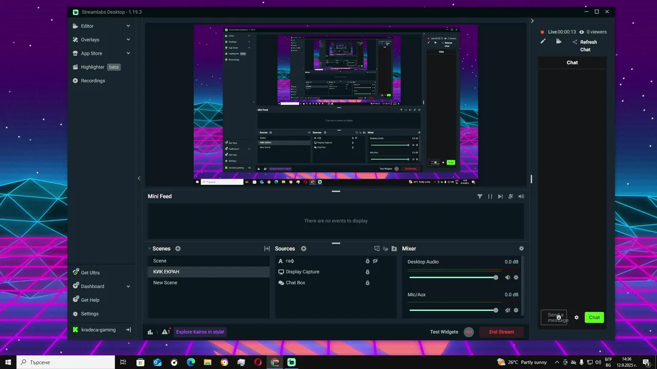
Task: Log out of the kradeca-gaming account
Action: coord(128,330)
